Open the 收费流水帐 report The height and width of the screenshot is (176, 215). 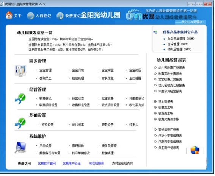tap(165, 107)
